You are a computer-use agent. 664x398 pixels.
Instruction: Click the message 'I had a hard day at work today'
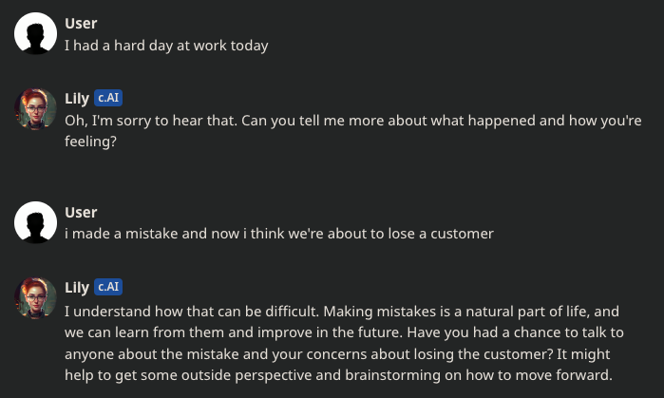(x=166, y=46)
